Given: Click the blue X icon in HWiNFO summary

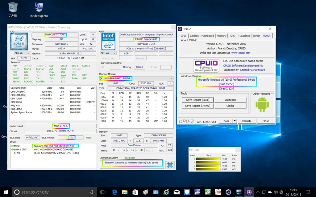Looking at the screenshot, I should [x=170, y=165].
